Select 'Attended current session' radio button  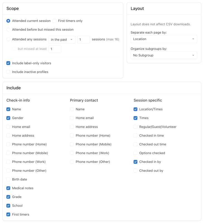(8, 21)
